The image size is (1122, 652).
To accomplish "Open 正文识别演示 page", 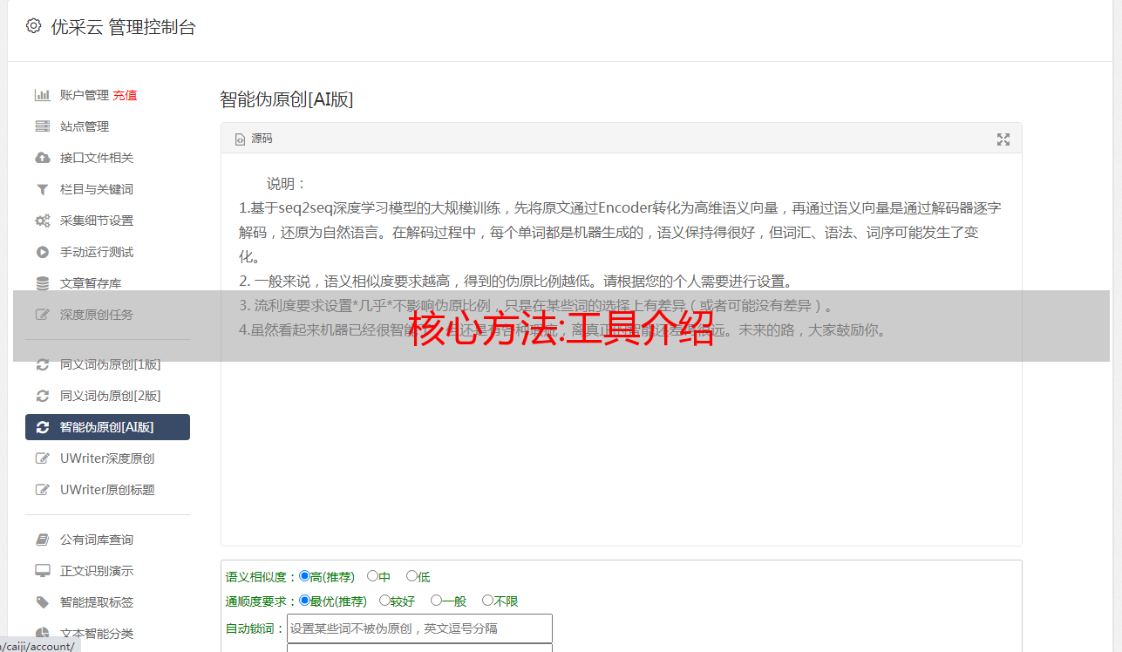I will coord(97,571).
